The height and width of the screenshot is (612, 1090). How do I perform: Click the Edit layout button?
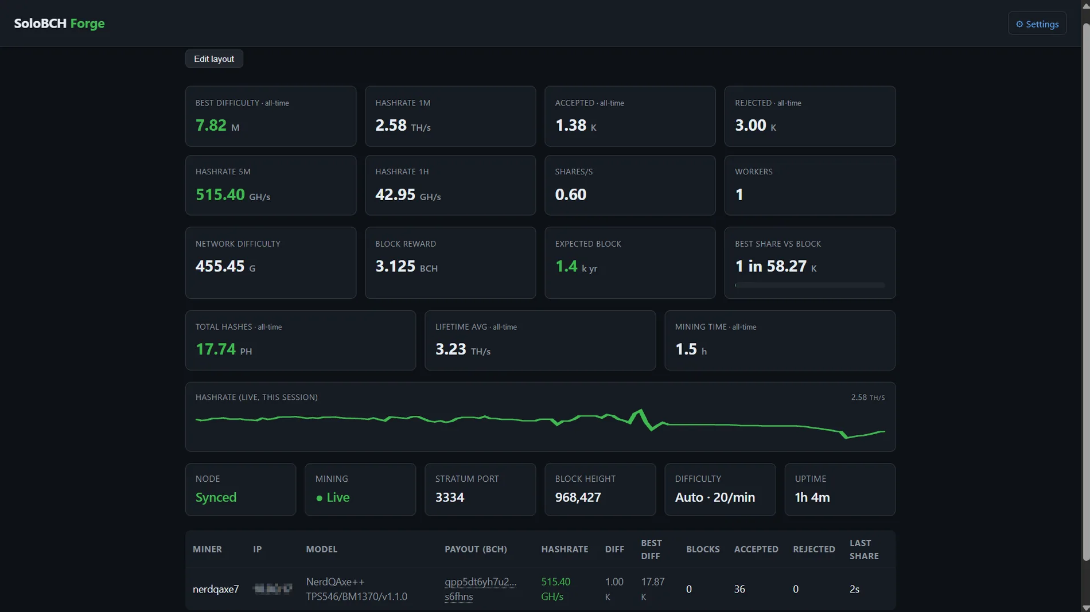(x=214, y=59)
